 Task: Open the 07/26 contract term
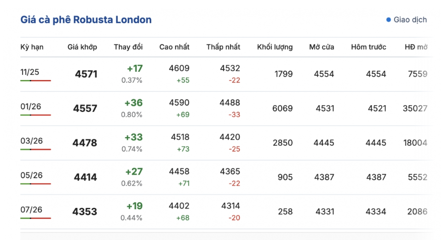coord(31,210)
